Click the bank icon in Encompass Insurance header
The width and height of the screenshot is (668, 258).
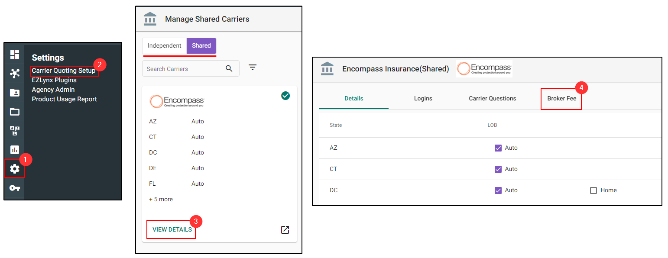327,68
